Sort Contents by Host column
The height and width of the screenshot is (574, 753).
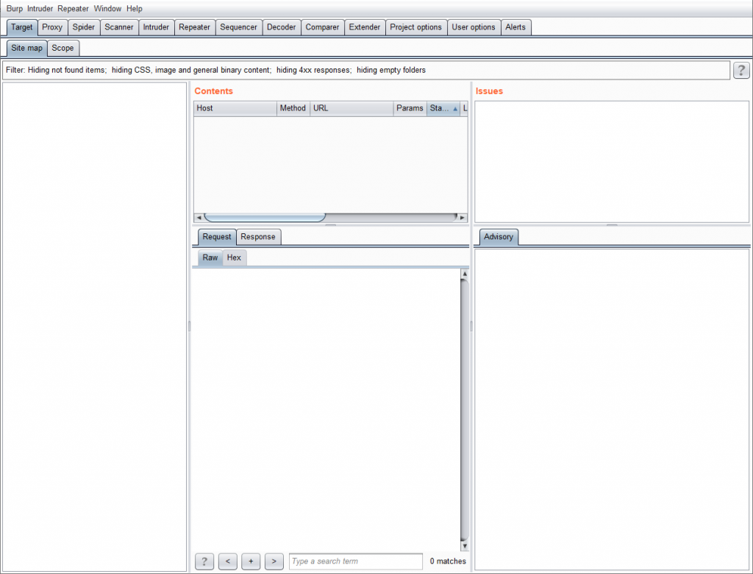tap(235, 108)
